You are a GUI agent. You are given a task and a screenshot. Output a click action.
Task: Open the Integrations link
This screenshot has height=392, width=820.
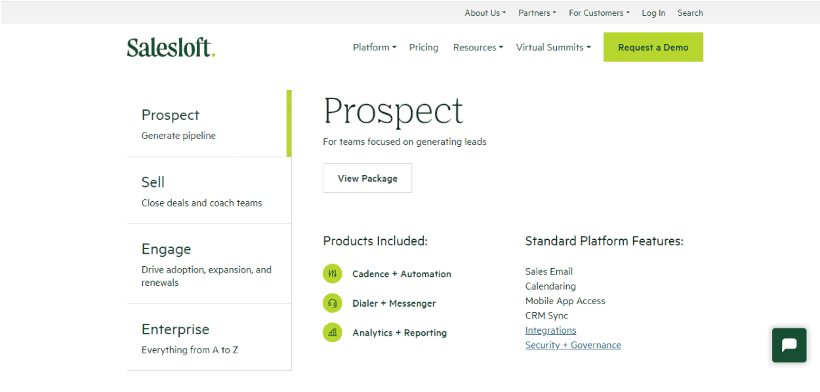[x=550, y=330]
